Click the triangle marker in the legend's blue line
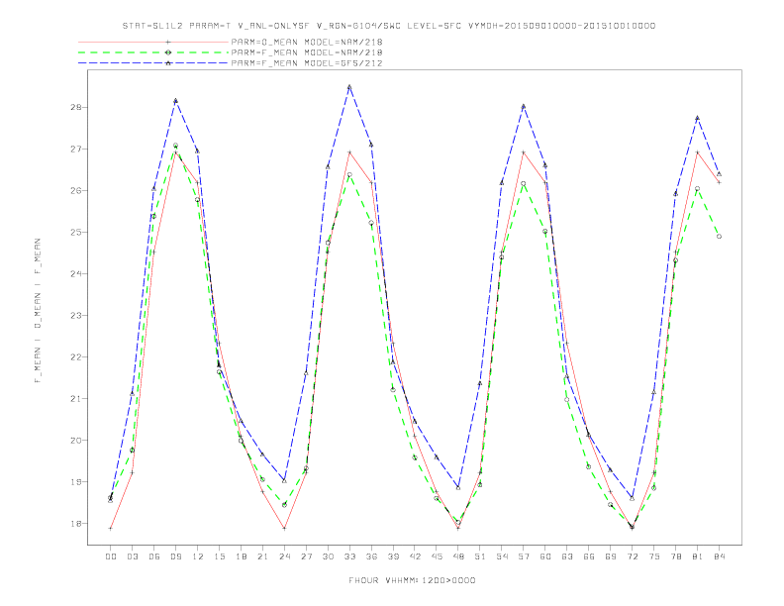 [168, 63]
